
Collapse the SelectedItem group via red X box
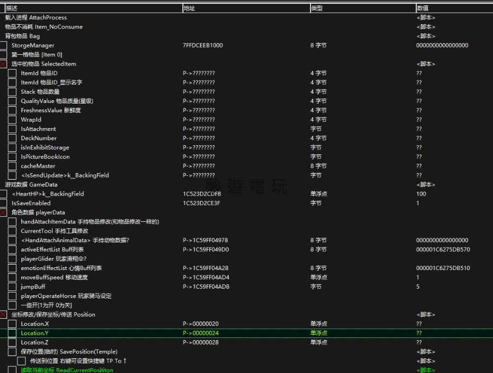tap(3, 64)
